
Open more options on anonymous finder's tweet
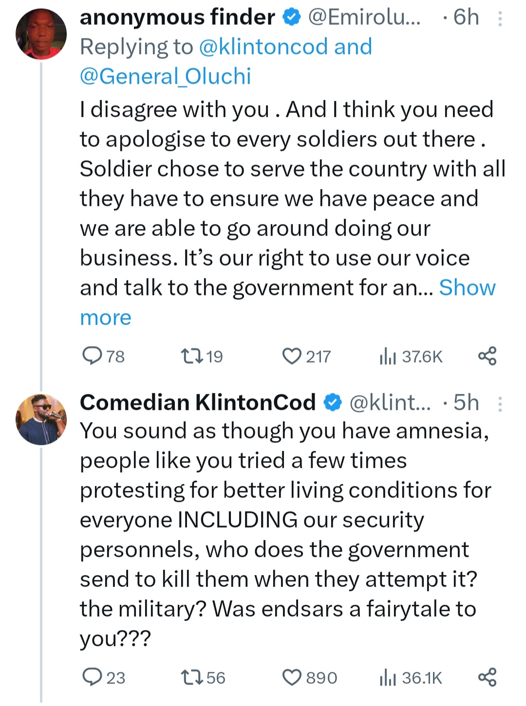tap(500, 19)
